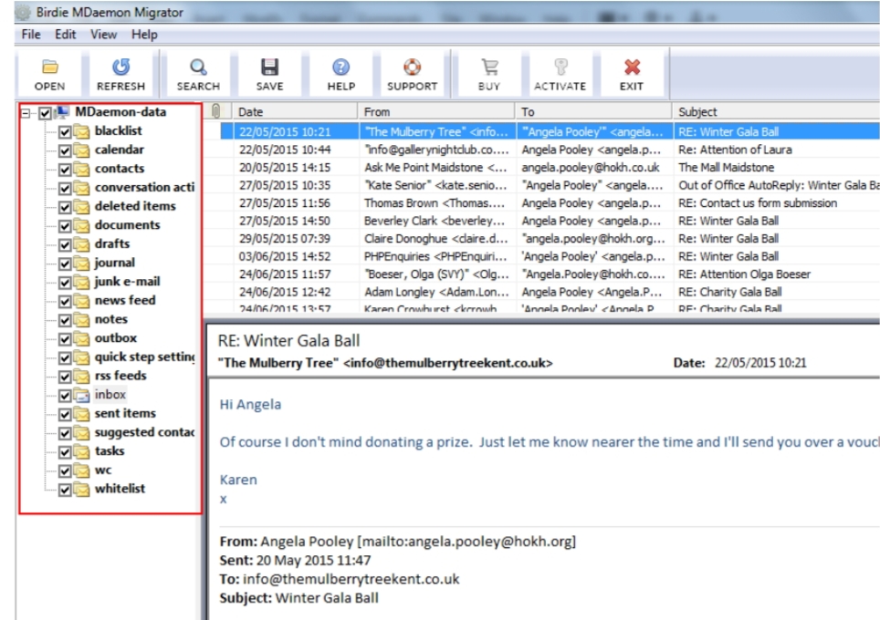Click the EXIT icon
Viewport: 880px width, 620px height.
pos(631,73)
